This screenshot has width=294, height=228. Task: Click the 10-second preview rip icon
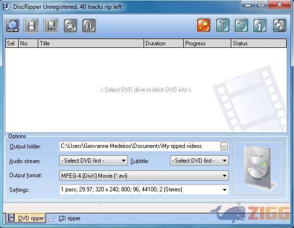[51, 25]
